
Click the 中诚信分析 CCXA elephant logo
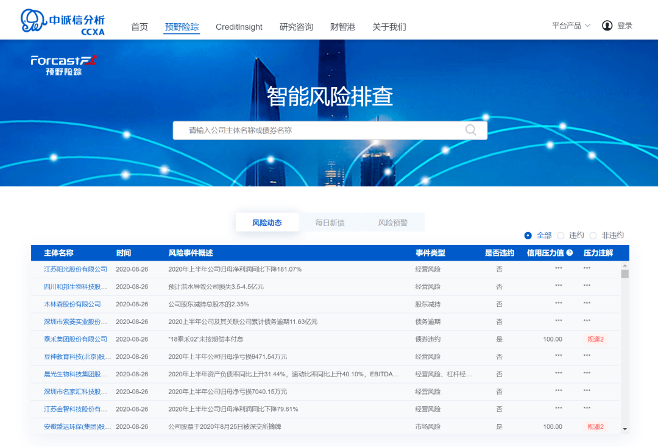(x=63, y=22)
